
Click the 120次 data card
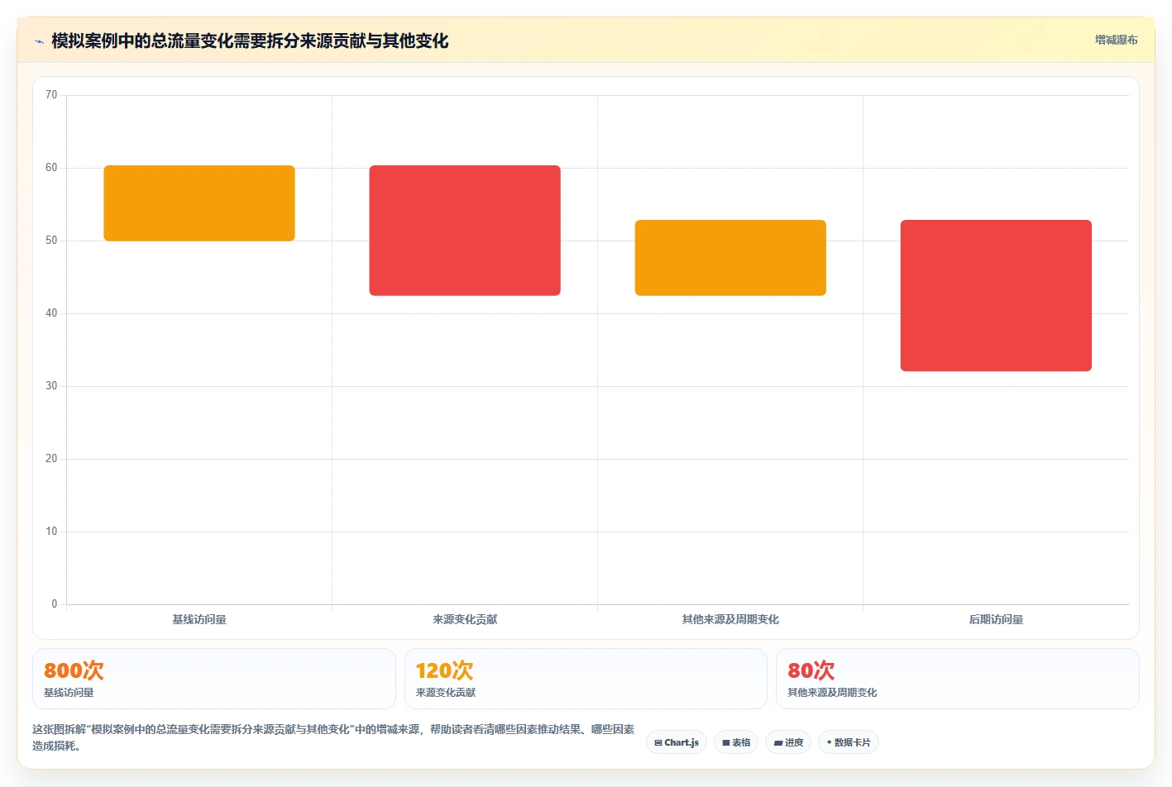coord(586,679)
